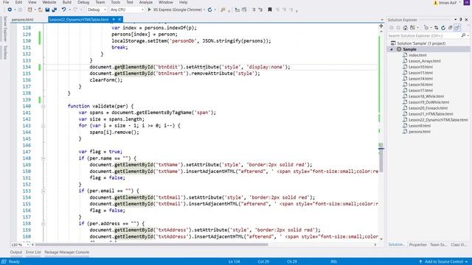Click the New Project toolbar icon

click(x=29, y=10)
